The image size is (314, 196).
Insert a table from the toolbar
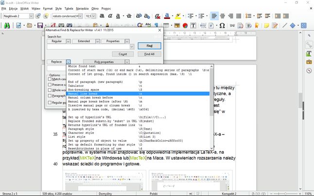[x=166, y=25]
